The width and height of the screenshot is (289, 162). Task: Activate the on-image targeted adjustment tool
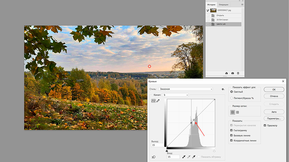[x=154, y=157]
